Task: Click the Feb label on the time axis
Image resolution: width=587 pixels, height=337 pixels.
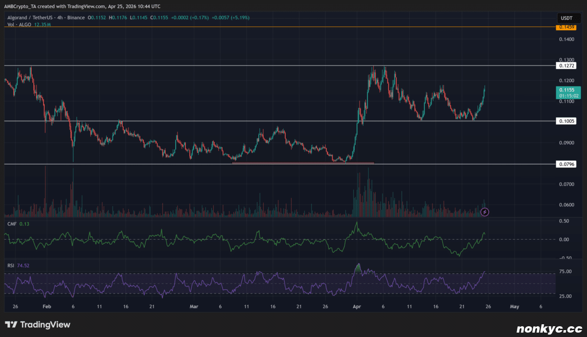Action: [x=46, y=307]
